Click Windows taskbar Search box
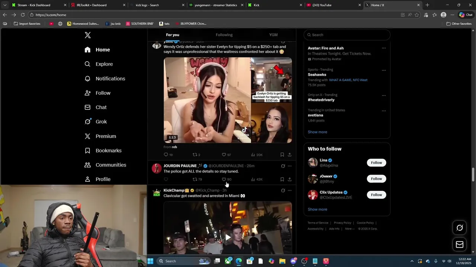This screenshot has height=267, width=476. pyautogui.click(x=184, y=261)
